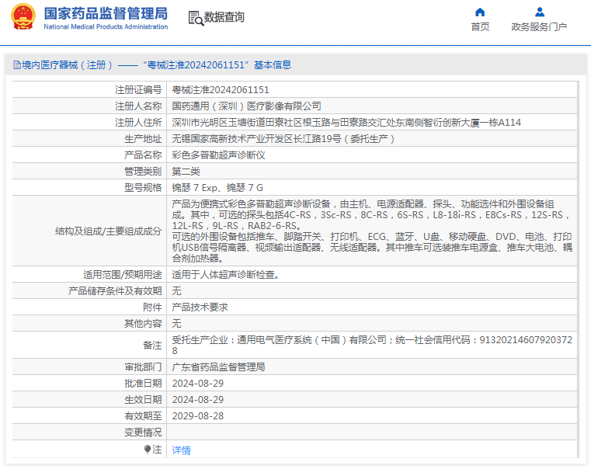Click the 适用范围/预期用途 label
591x469 pixels.
coord(123,275)
